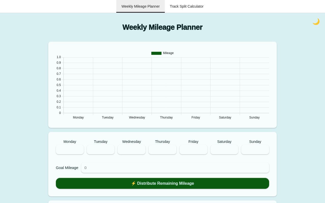Click the Goal Mileage label
The width and height of the screenshot is (325, 203).
[67, 168]
